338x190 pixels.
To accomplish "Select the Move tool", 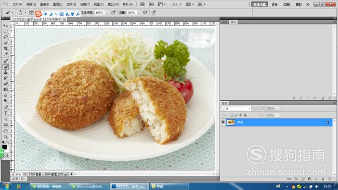I will [x=6, y=26].
